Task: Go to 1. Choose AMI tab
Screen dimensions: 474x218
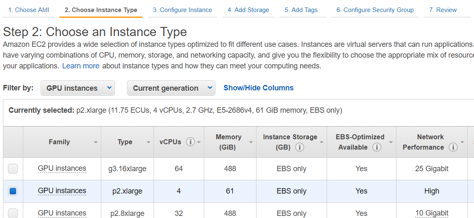Action: (29, 10)
